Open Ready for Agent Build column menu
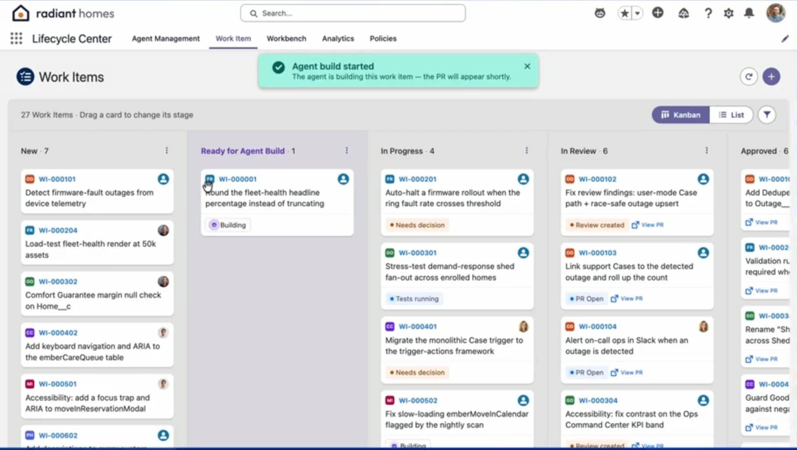 pyautogui.click(x=347, y=151)
